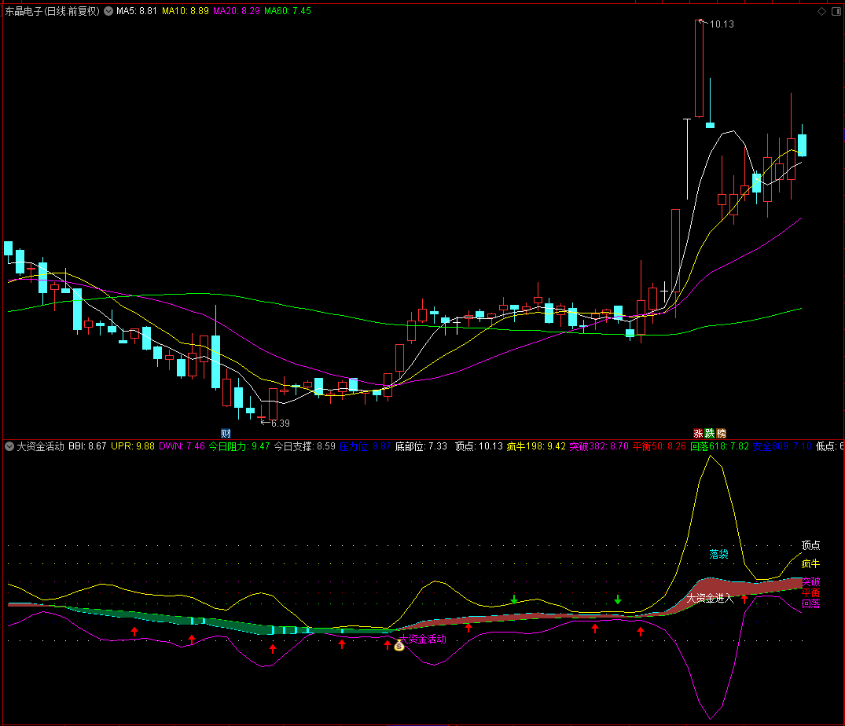Screen dimensions: 845x726
Task: Click the 底部位: 7.33 value
Action: click(421, 446)
